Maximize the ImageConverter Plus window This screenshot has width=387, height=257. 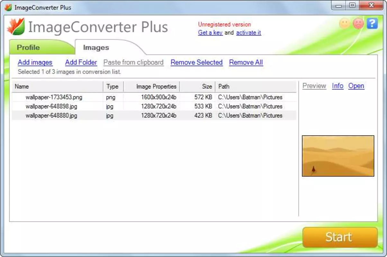(x=353, y=5)
